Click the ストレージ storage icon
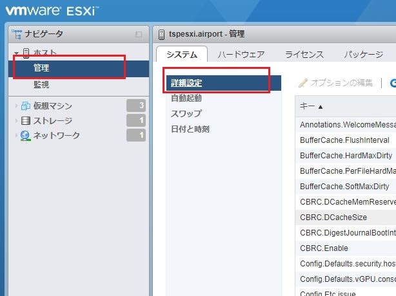 click(x=26, y=121)
